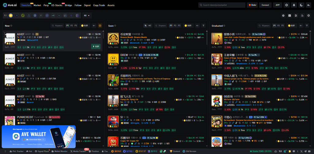
Task: Open the help question-mark icon
Action: pos(283,15)
